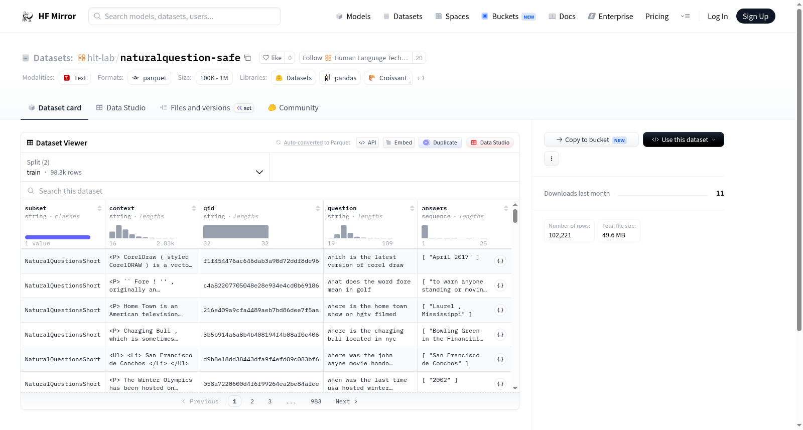This screenshot has width=803, height=430.
Task: Click the parquet format tag
Action: (x=149, y=78)
